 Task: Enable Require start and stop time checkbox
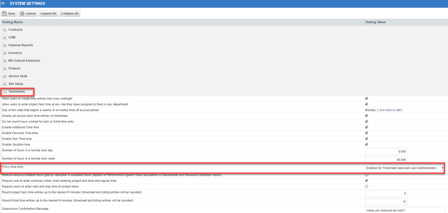coord(367,187)
